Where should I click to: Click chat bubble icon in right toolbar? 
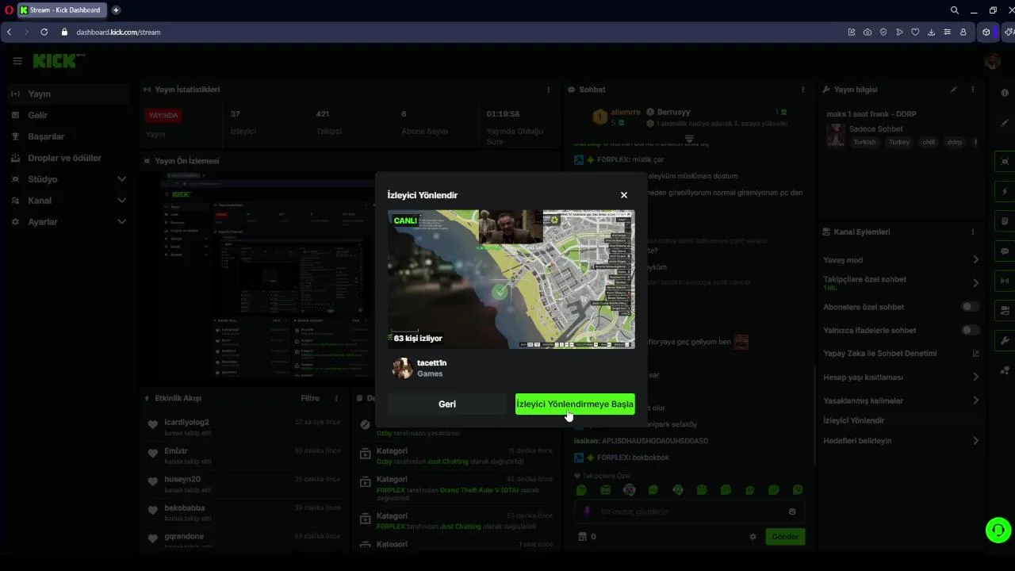(x=1005, y=251)
